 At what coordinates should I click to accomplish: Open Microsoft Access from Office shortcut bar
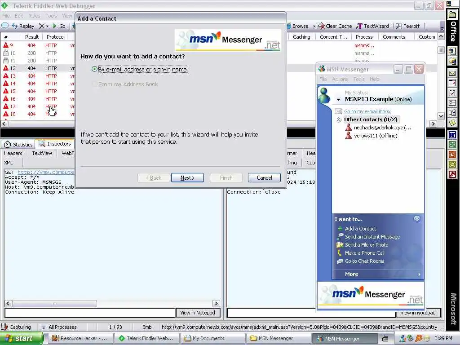click(x=452, y=175)
